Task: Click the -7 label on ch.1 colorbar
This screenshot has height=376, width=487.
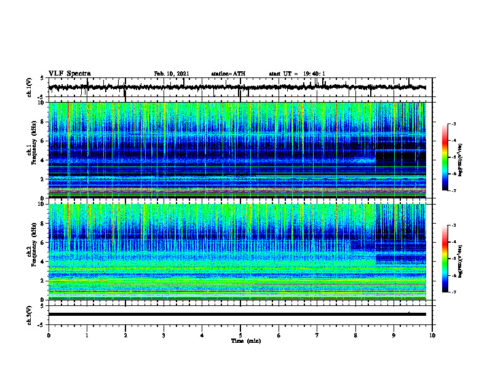Action: [453, 190]
